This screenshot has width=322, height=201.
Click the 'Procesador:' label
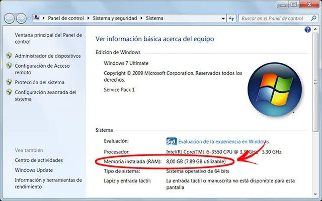(x=117, y=152)
